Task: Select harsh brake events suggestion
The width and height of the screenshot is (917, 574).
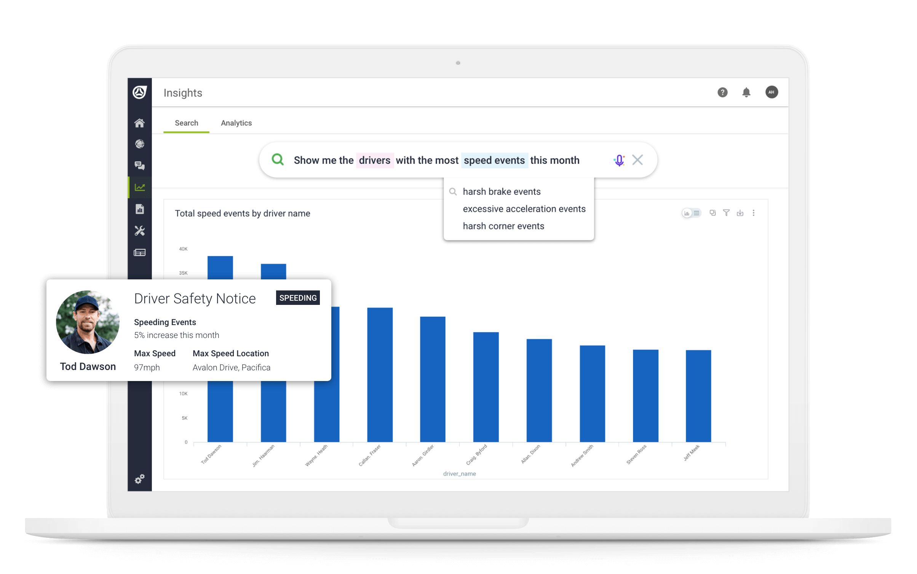Action: [502, 191]
